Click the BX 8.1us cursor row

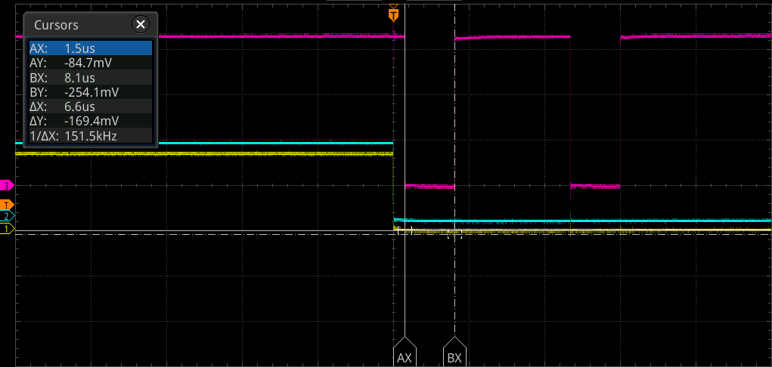(x=91, y=78)
